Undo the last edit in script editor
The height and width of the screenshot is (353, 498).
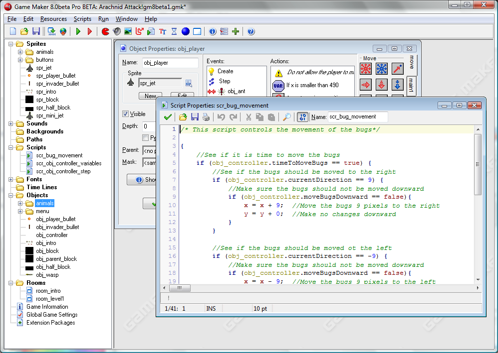point(222,117)
